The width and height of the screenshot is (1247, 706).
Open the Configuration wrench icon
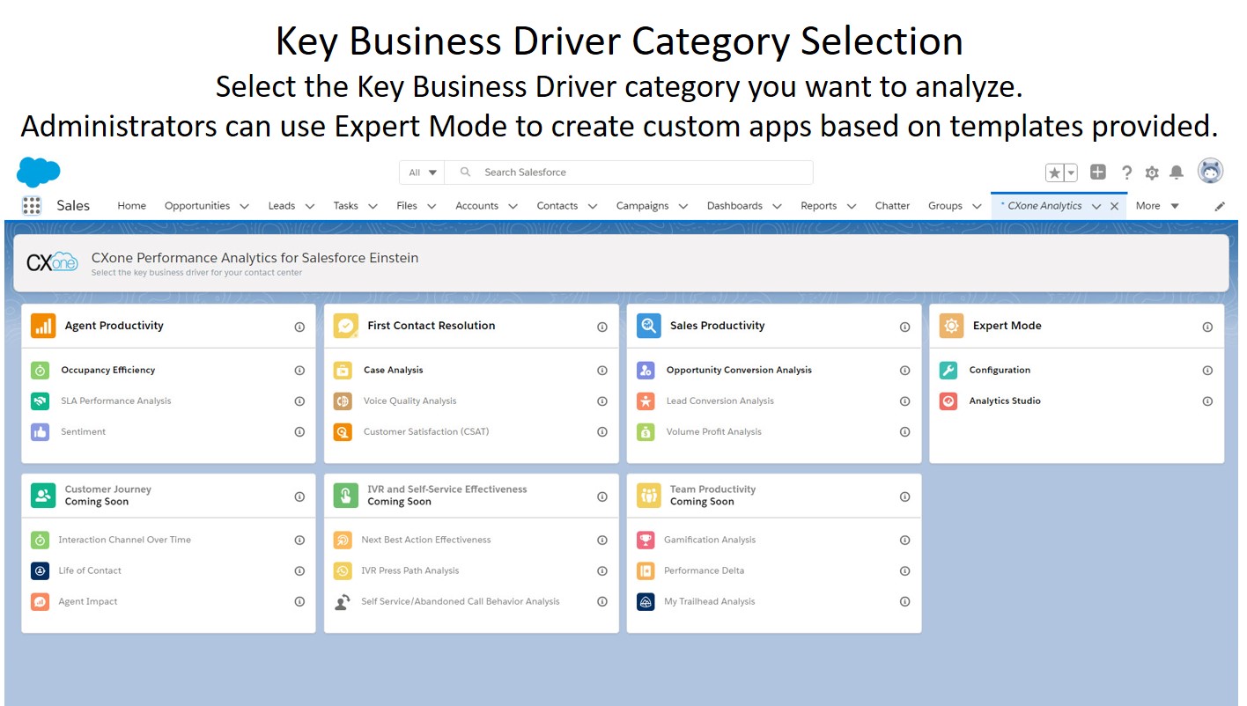pyautogui.click(x=948, y=371)
